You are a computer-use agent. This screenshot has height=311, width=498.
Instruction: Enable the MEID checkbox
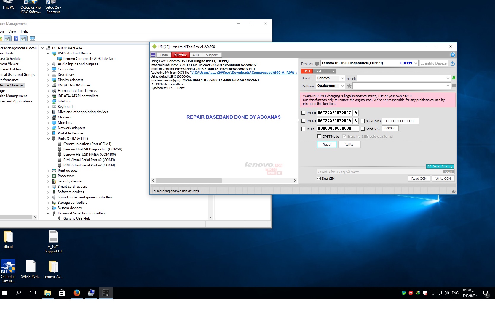pos(303,129)
